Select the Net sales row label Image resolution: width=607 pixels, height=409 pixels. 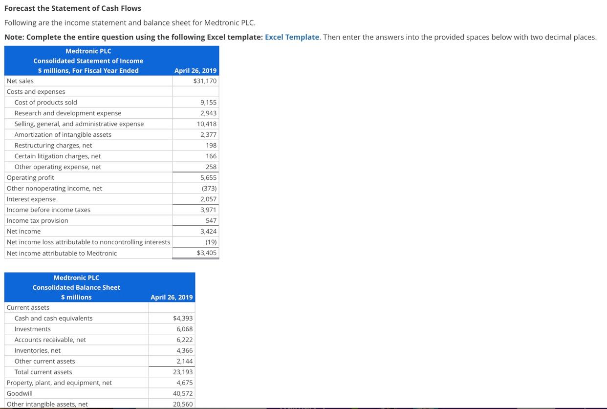(x=20, y=81)
